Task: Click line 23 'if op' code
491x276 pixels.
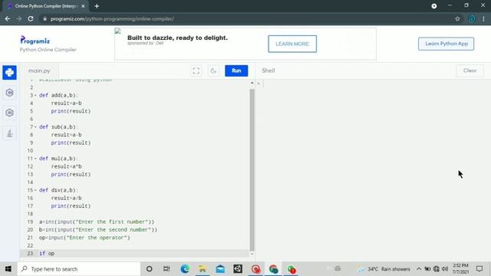Action: (x=47, y=253)
